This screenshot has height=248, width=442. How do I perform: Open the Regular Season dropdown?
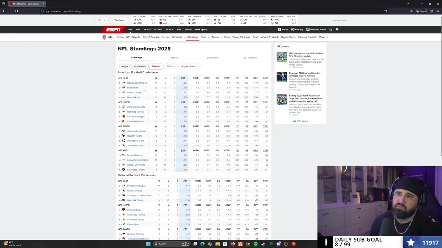[190, 66]
